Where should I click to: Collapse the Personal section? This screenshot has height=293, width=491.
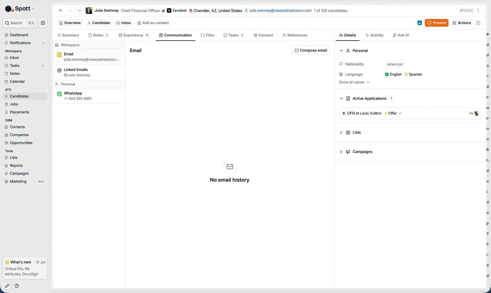[341, 51]
